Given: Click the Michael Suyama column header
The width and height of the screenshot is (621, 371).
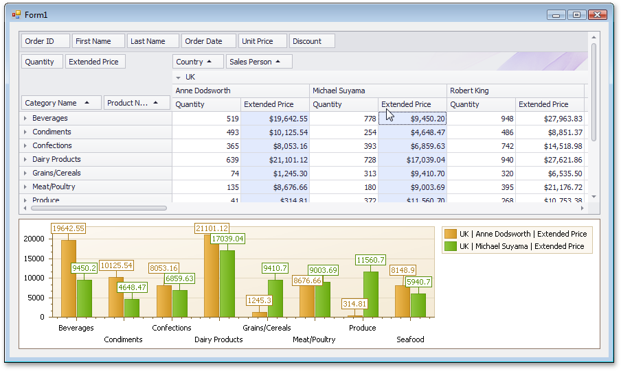Looking at the screenshot, I should point(379,91).
